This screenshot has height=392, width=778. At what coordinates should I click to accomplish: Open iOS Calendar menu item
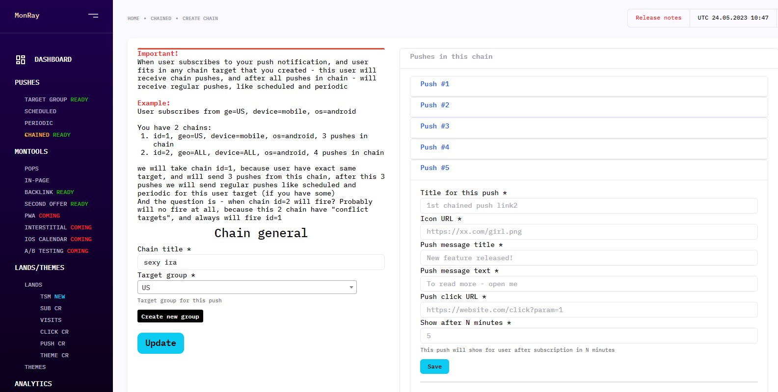[58, 239]
